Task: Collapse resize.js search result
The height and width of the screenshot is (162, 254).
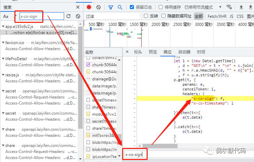Action: click(x=3, y=75)
